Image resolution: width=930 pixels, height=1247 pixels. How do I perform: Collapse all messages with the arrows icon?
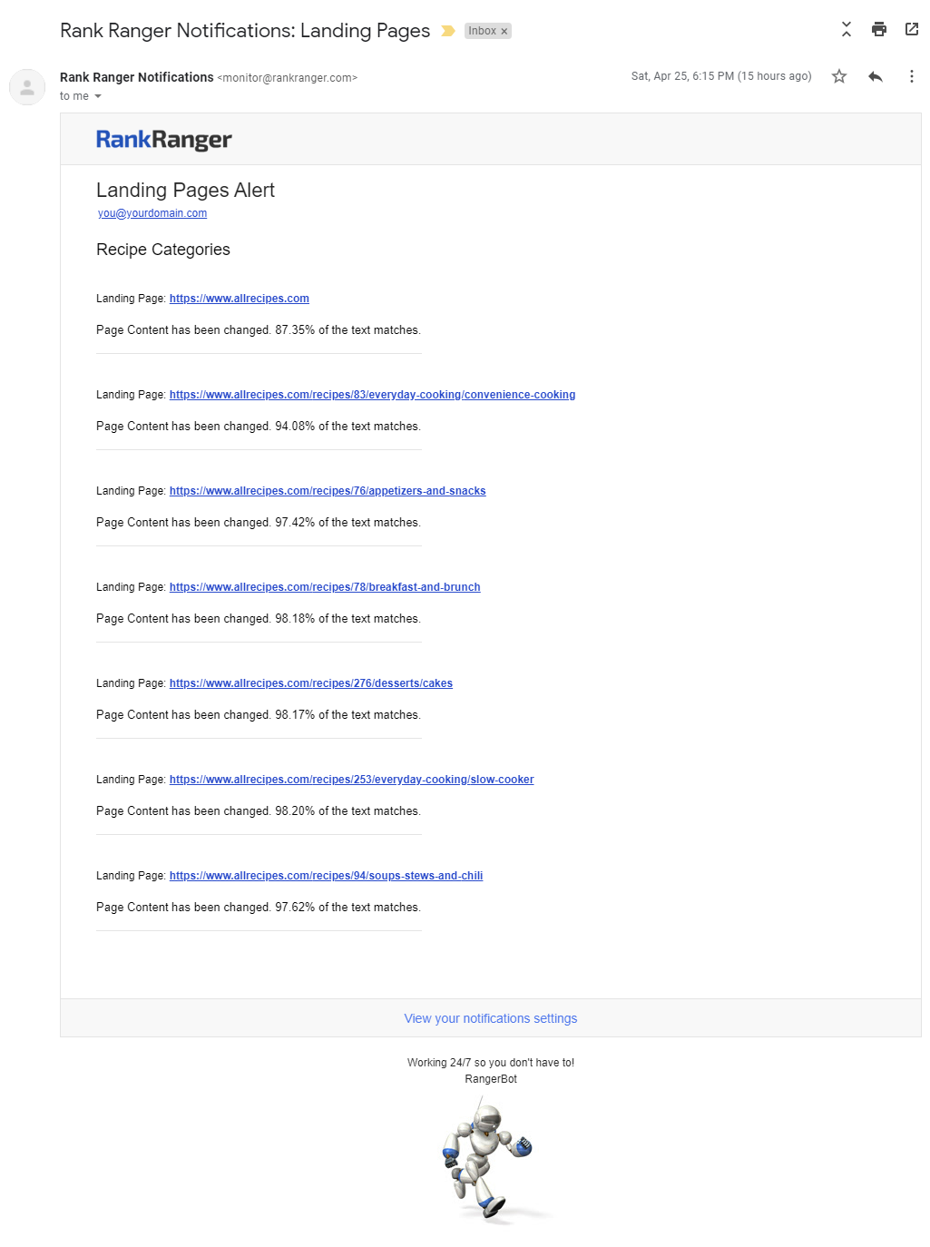[x=846, y=29]
